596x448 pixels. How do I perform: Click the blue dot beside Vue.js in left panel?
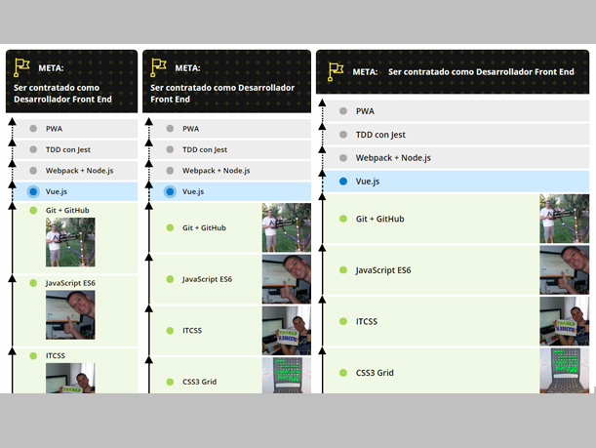(x=33, y=191)
